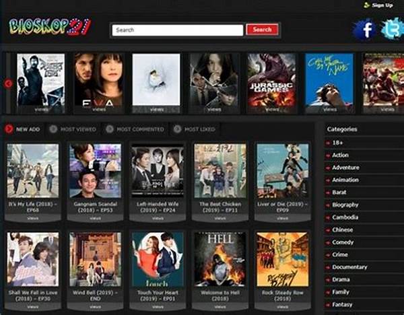Click the red arrow bullet beside Cambodia
The image size is (404, 315).
pyautogui.click(x=328, y=217)
